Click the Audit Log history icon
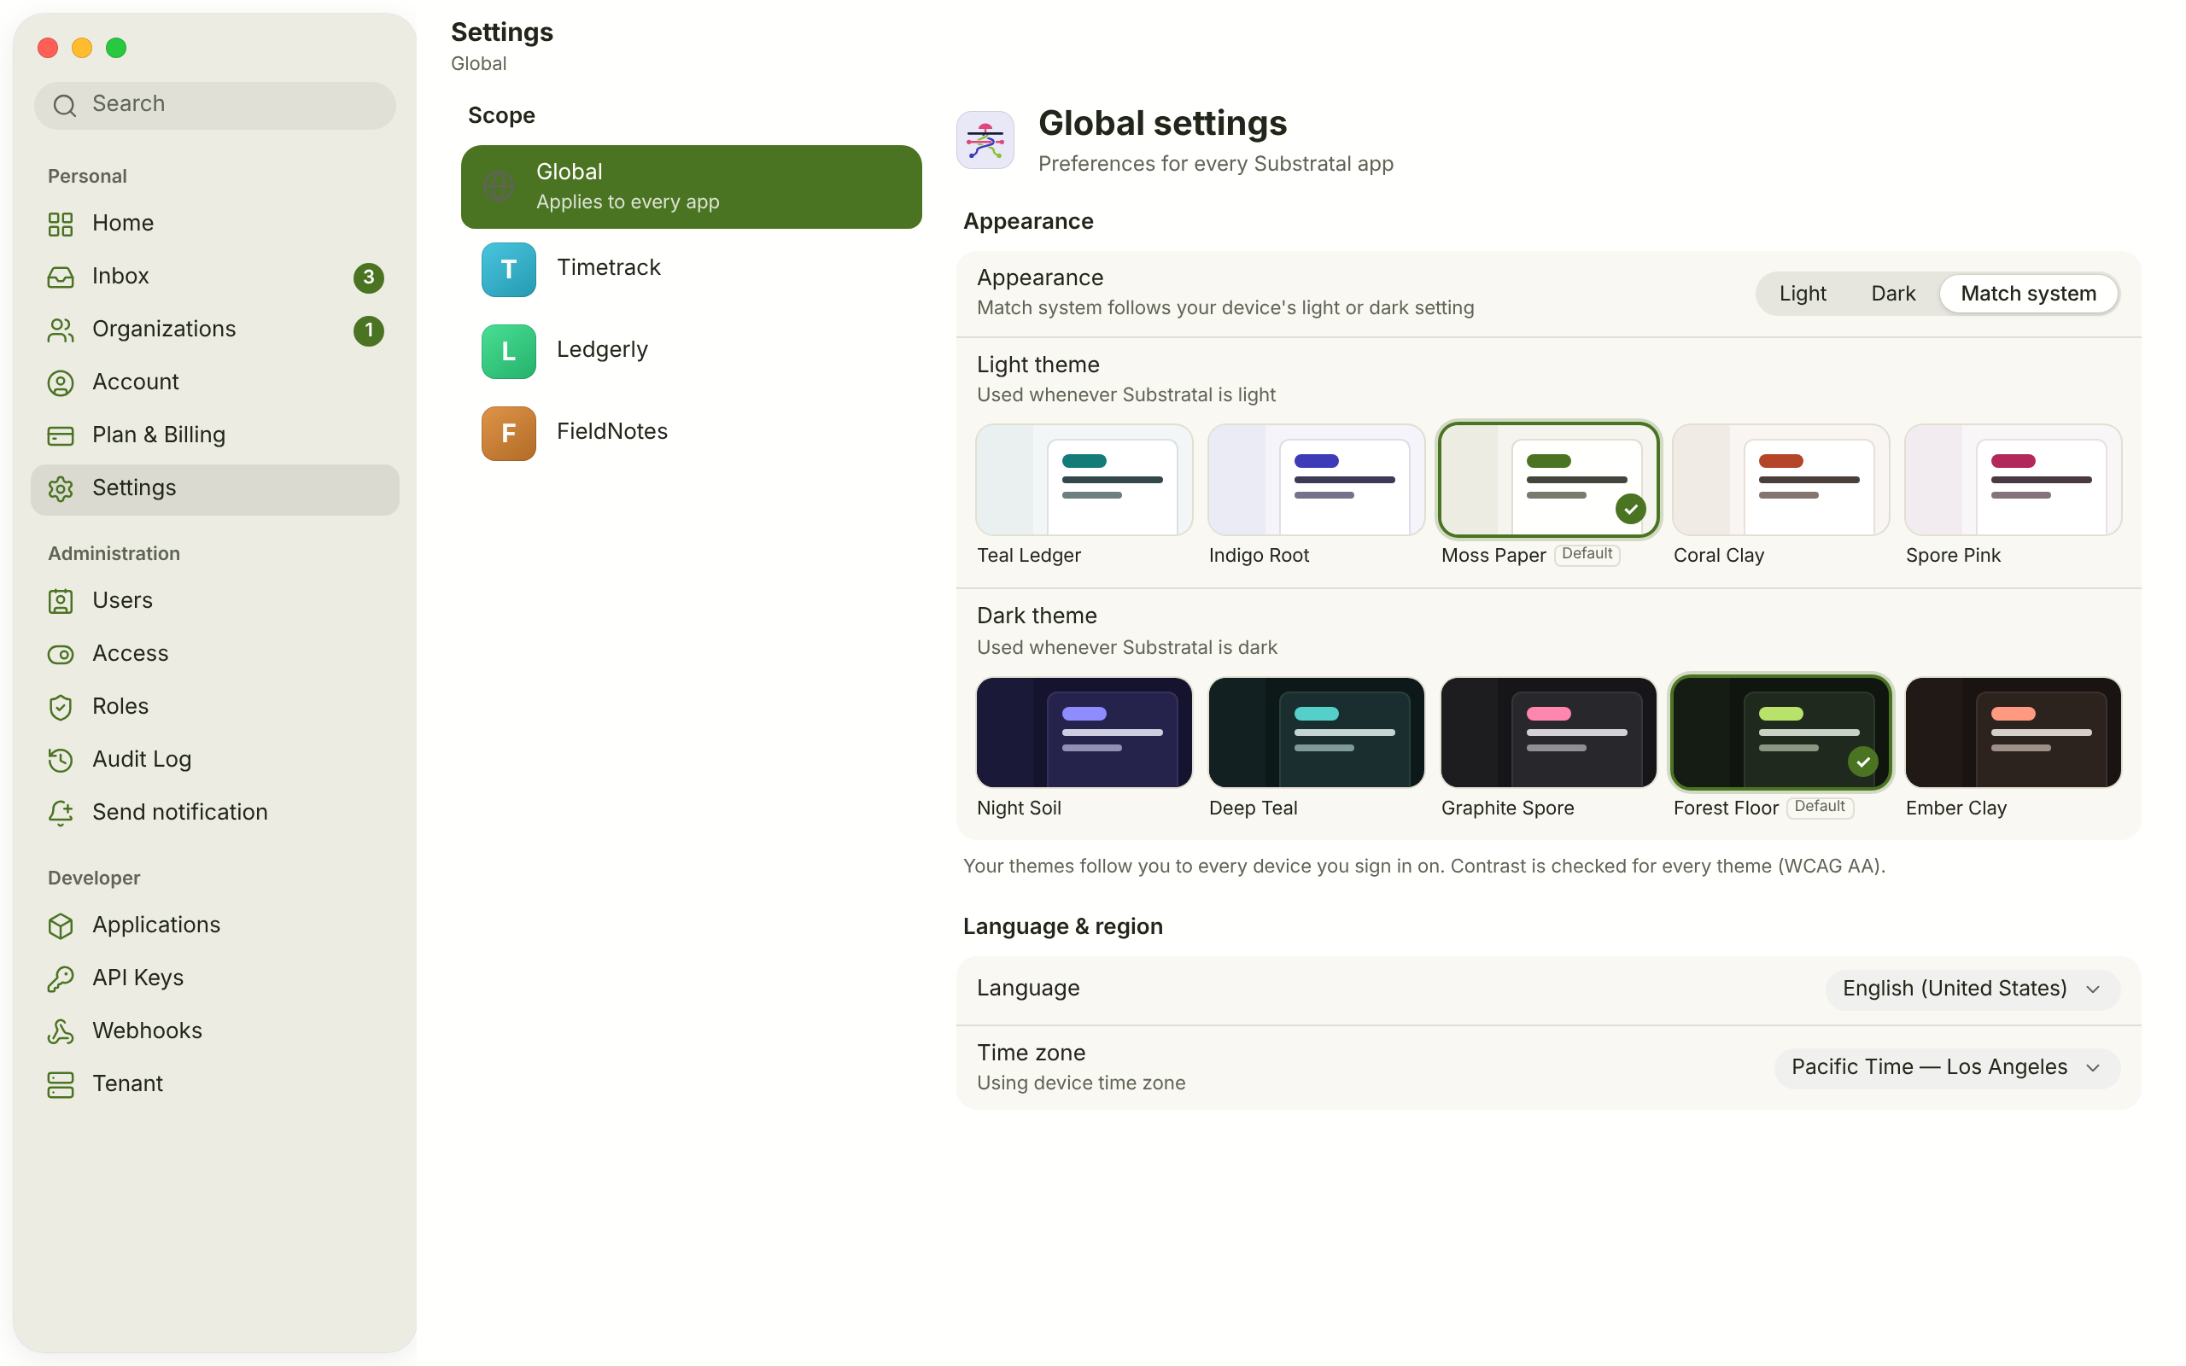Screen dimensions: 2186x1366 [x=61, y=760]
